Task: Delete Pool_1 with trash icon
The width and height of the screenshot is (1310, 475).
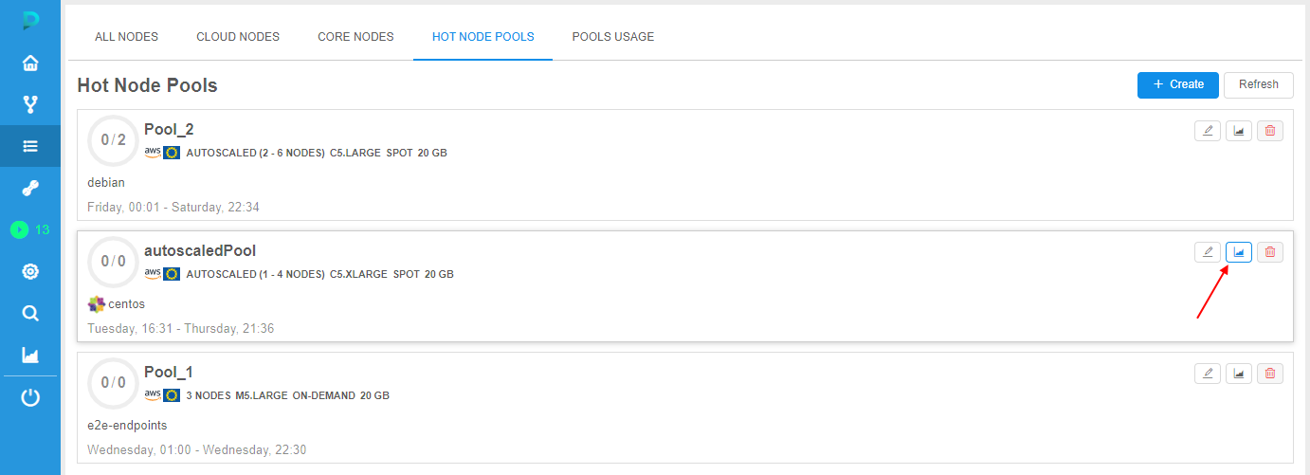Action: (1270, 374)
